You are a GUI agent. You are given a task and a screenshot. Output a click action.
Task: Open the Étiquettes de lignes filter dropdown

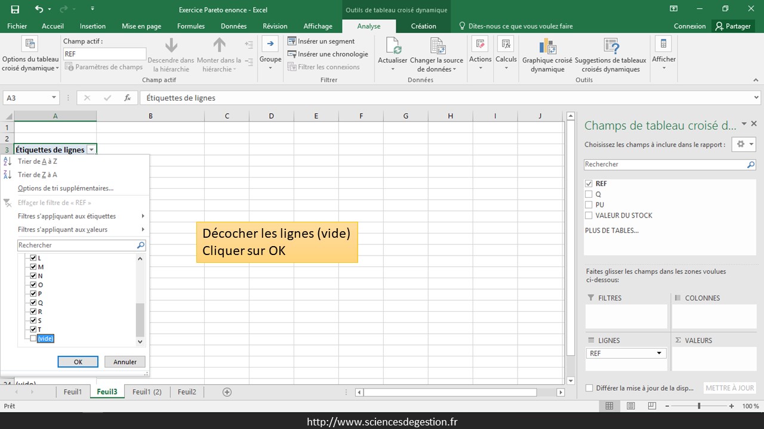point(91,150)
